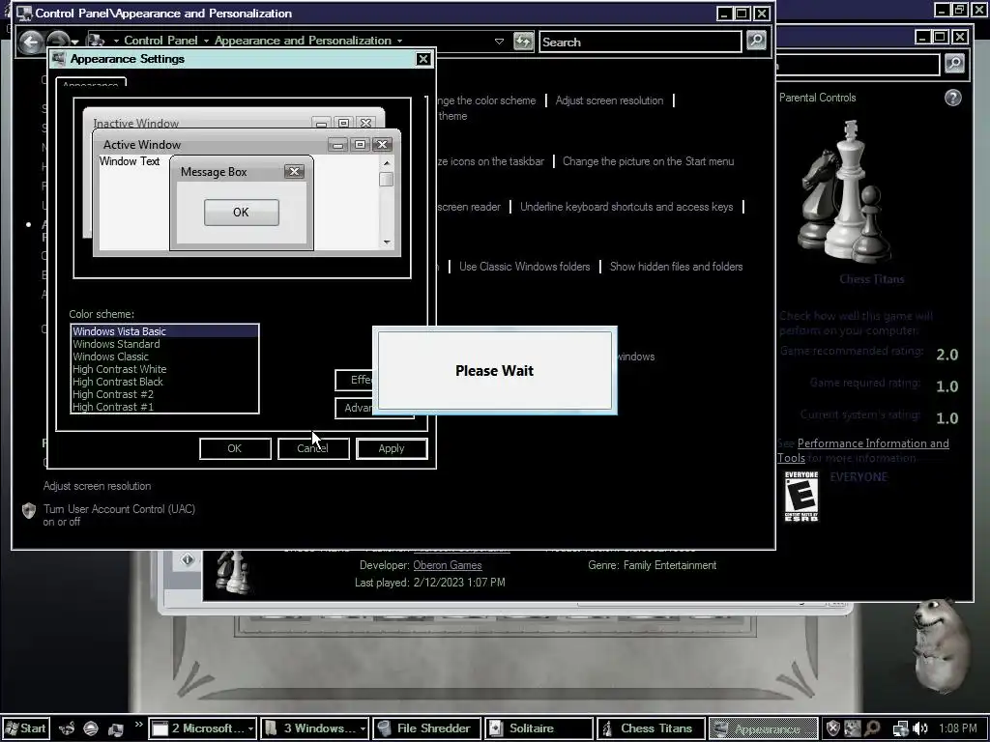Click the UAC shield icon
Screen dimensions: 990x742
(x=28, y=510)
